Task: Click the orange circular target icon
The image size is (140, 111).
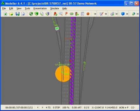Action: [x=88, y=14]
